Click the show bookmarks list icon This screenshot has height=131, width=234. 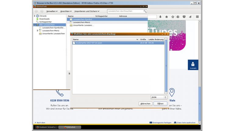point(178,17)
